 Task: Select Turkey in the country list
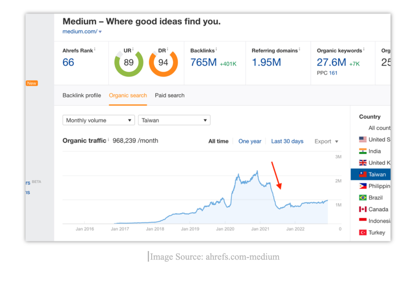click(377, 233)
